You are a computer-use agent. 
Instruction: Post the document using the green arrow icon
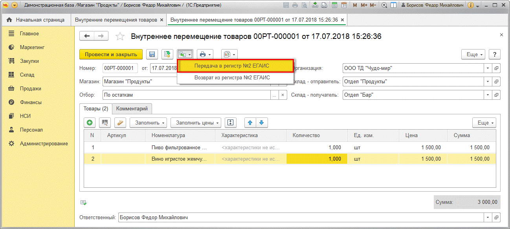[x=168, y=54]
